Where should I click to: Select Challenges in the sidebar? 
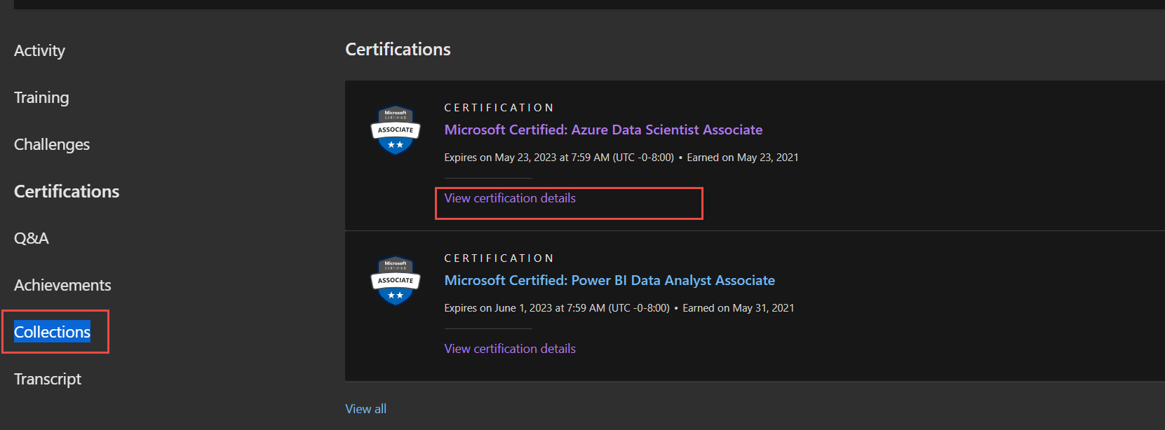tap(52, 144)
